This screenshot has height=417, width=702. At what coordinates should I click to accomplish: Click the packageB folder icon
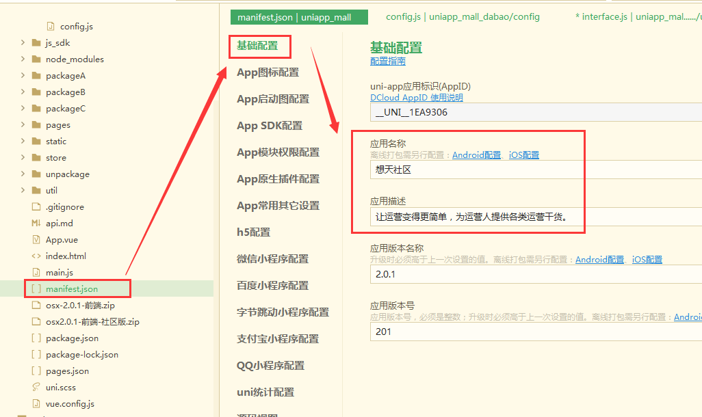tap(36, 92)
